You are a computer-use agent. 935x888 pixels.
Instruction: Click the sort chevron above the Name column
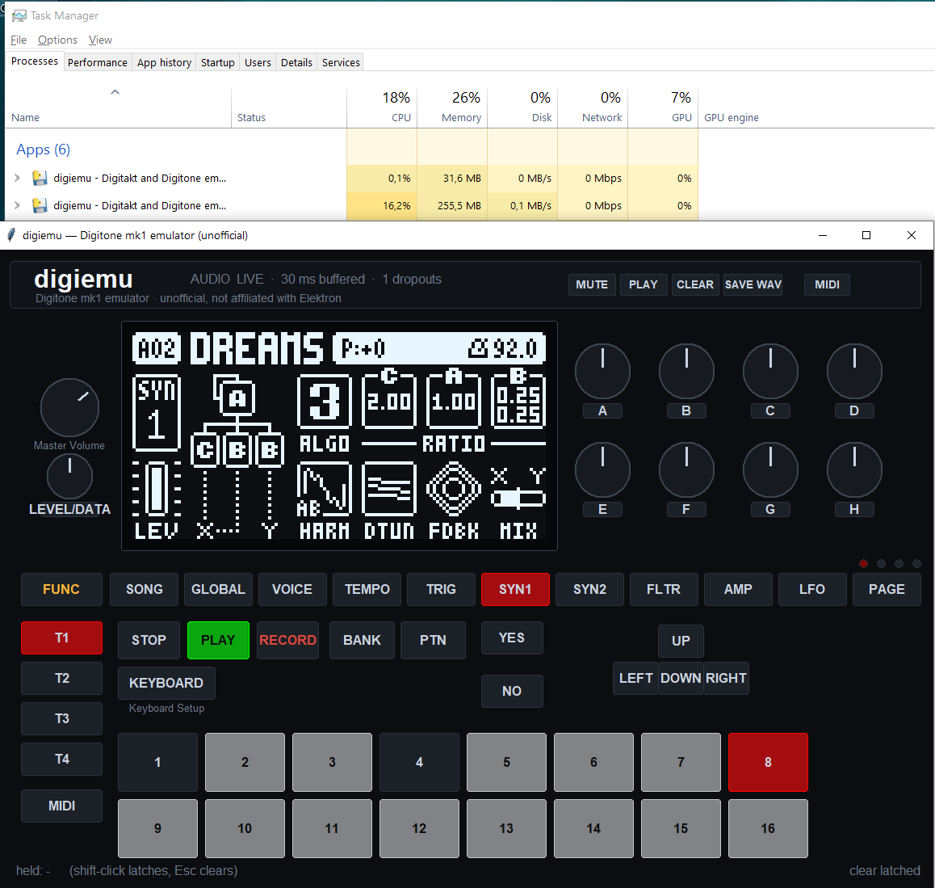point(115,92)
